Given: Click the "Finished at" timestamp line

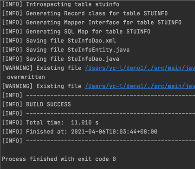Looking at the screenshot, I should 80,132.
